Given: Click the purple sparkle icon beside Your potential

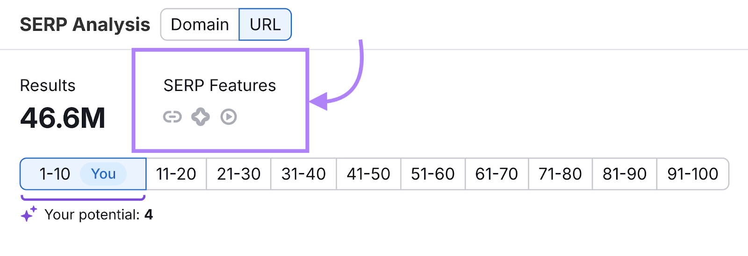Looking at the screenshot, I should click(29, 214).
